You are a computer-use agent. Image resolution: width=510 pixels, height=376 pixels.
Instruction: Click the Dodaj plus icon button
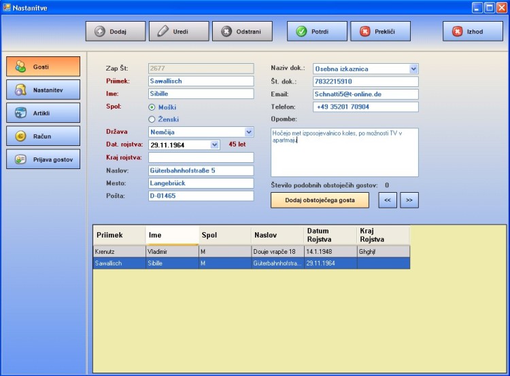(100, 31)
